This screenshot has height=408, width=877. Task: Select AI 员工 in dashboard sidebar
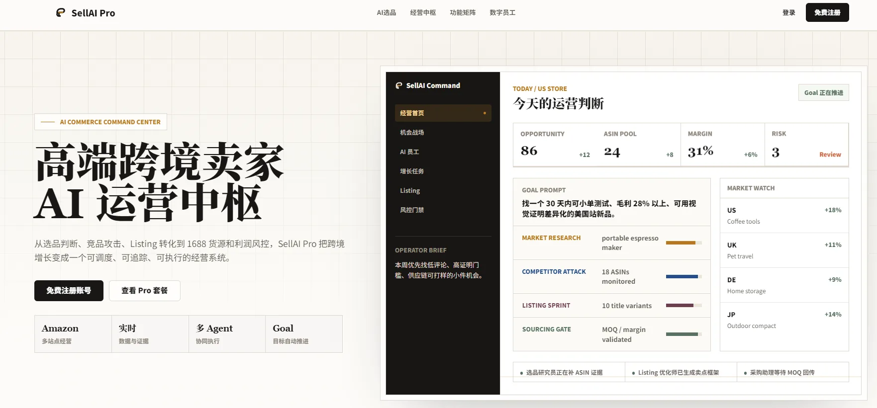(443, 152)
